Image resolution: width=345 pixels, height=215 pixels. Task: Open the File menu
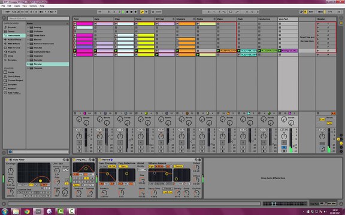[x=3, y=6]
